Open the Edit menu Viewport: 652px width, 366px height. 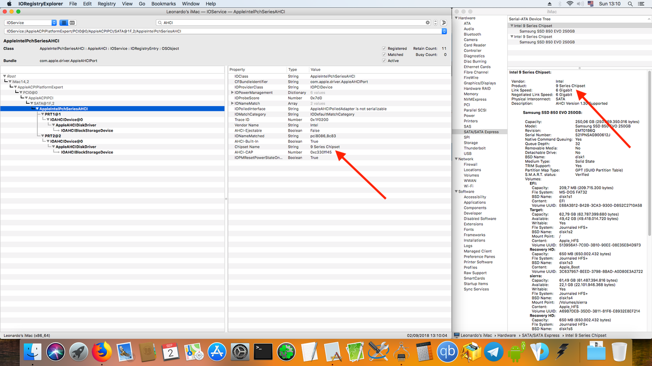click(88, 4)
